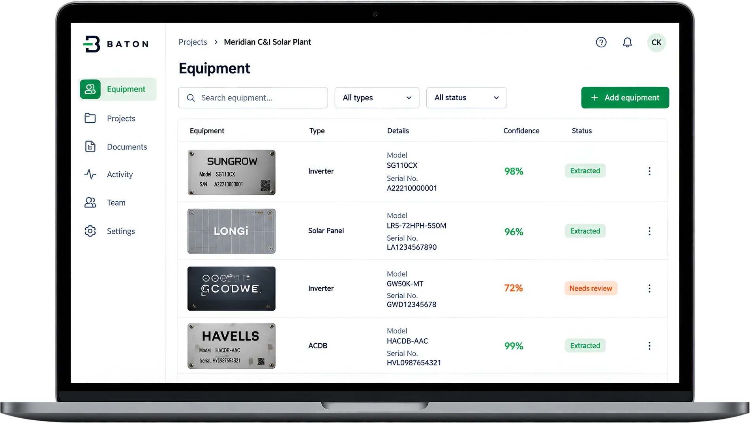
Task: Click the Equipment sidebar icon
Action: click(90, 89)
